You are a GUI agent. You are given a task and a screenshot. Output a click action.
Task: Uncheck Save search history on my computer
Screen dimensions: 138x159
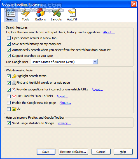tap(9, 44)
